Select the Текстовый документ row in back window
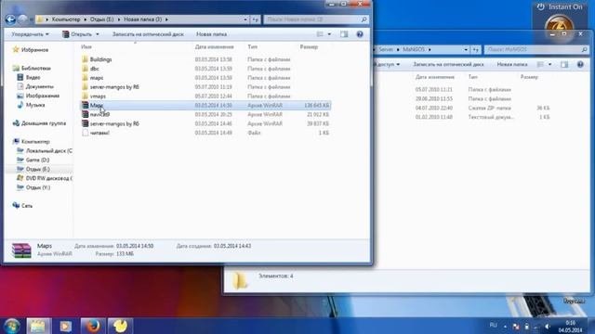595x334 pixels. pyautogui.click(x=482, y=117)
